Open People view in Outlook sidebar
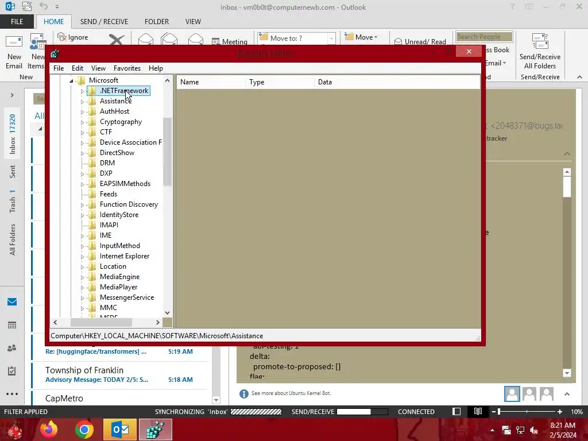 coord(12,348)
